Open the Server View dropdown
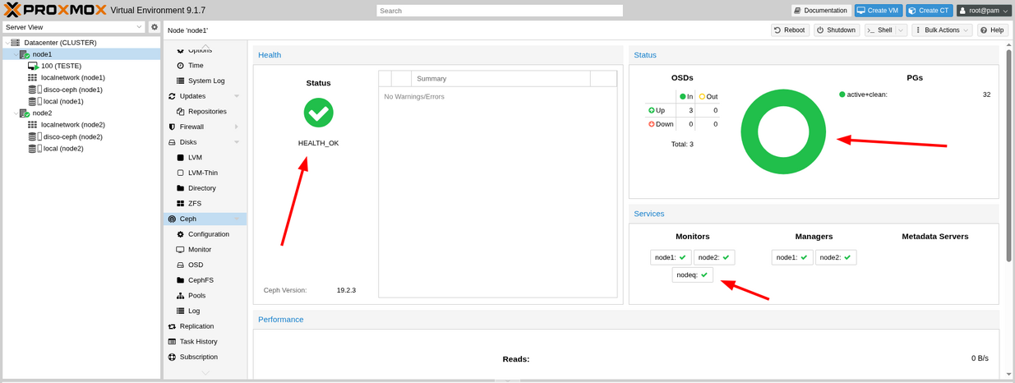Viewport: 1015px width, 383px height. [x=74, y=27]
